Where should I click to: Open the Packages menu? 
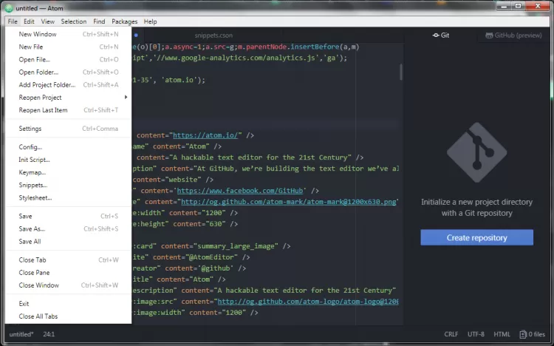124,21
